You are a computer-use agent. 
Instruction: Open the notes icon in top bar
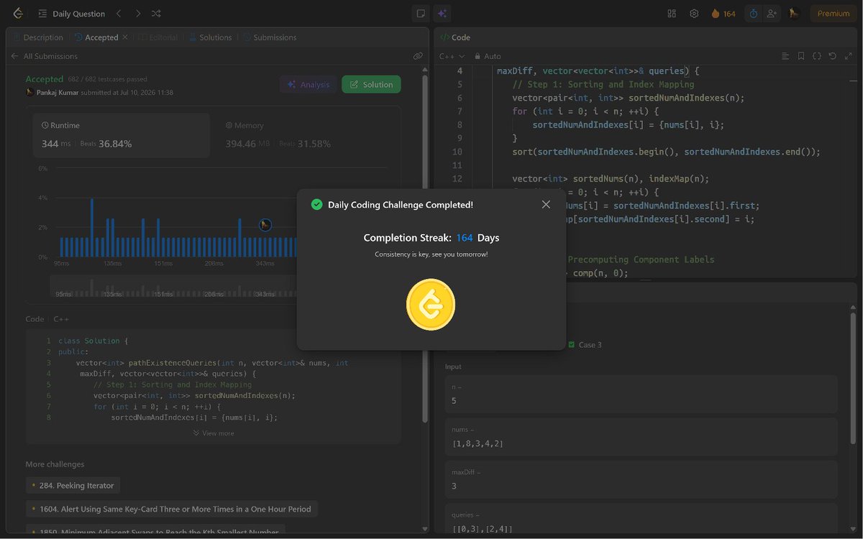421,14
